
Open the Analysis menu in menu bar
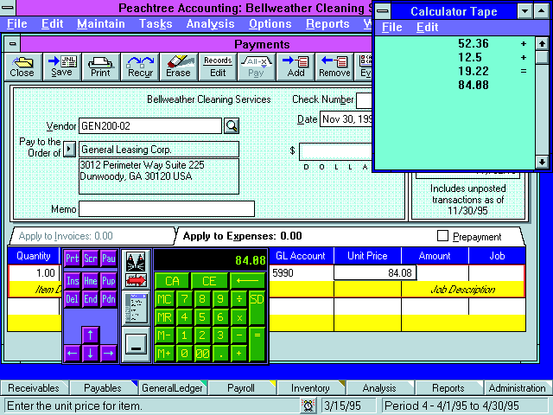click(x=210, y=24)
